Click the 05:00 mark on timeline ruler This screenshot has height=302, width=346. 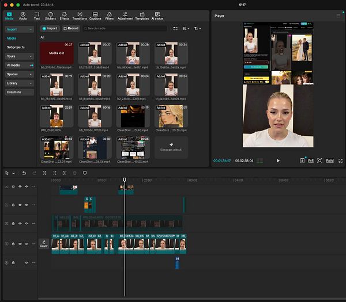pos(284,180)
